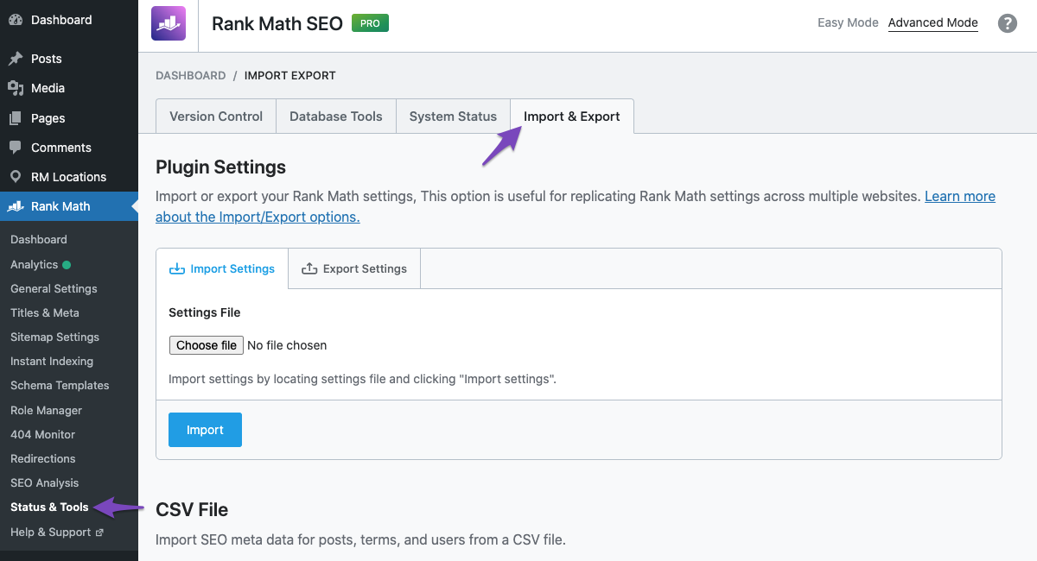Viewport: 1037px width, 561px height.
Task: Click the RM Locations map pin icon
Action: tap(16, 177)
